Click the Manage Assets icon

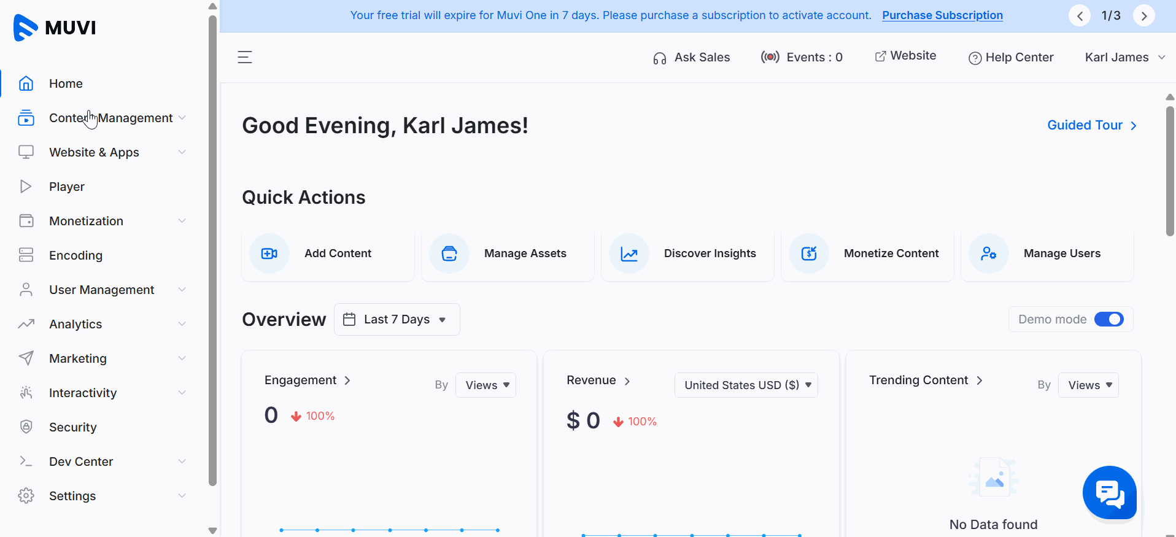449,253
